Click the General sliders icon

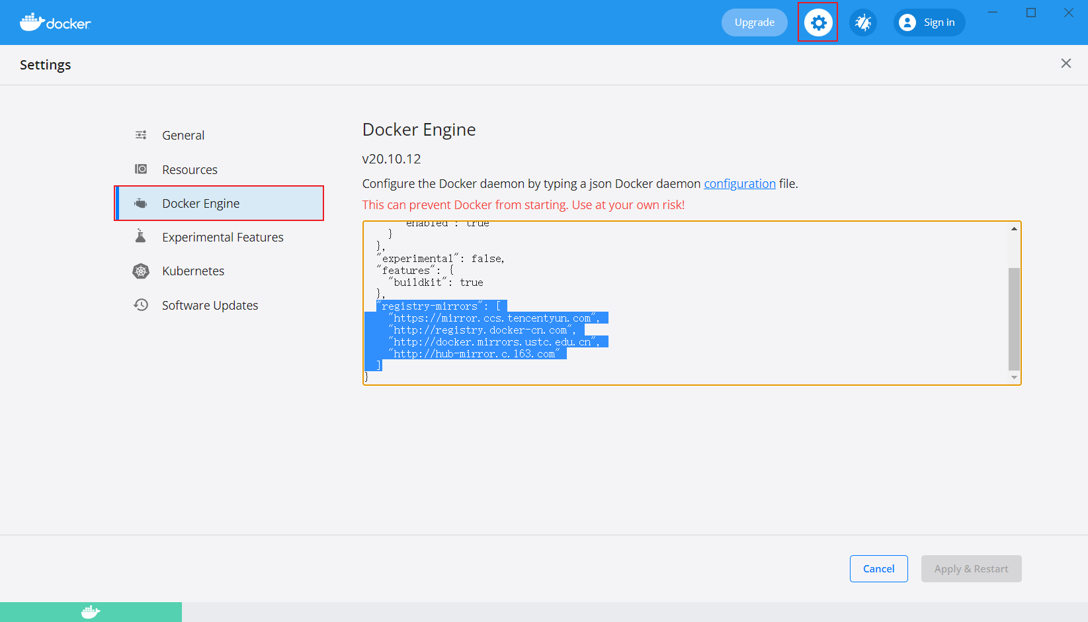[x=141, y=135]
